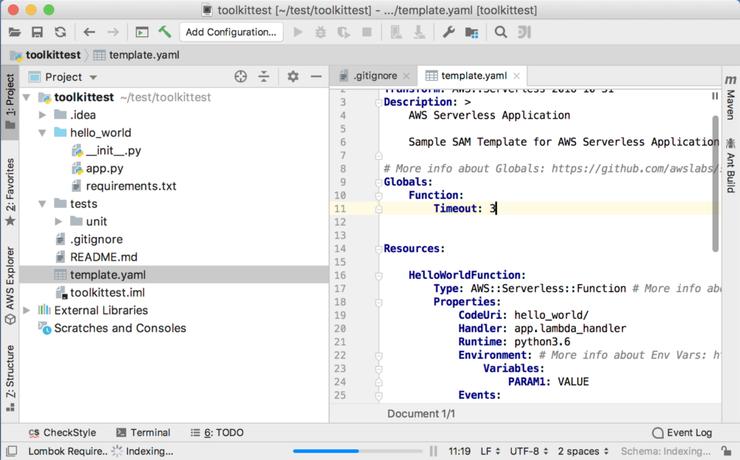This screenshot has width=740, height=460.
Task: Click the Build project hammer icon
Action: pos(164,32)
